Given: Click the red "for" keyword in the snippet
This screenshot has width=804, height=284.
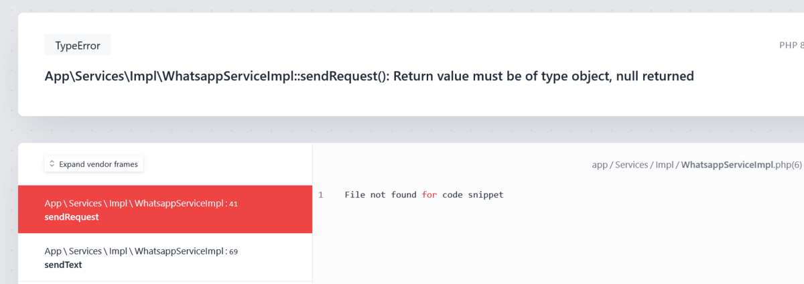Looking at the screenshot, I should [x=429, y=195].
